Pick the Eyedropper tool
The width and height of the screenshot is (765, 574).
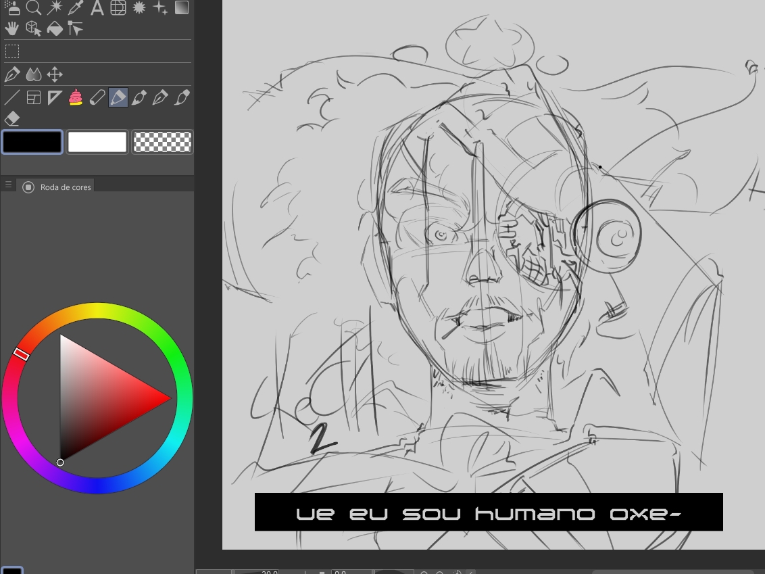pyautogui.click(x=76, y=7)
